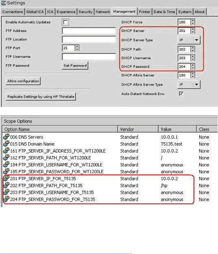Click the icon for option 184 FTP_SERVER_USERNAME_FOR_WT1200LE

(6, 164)
